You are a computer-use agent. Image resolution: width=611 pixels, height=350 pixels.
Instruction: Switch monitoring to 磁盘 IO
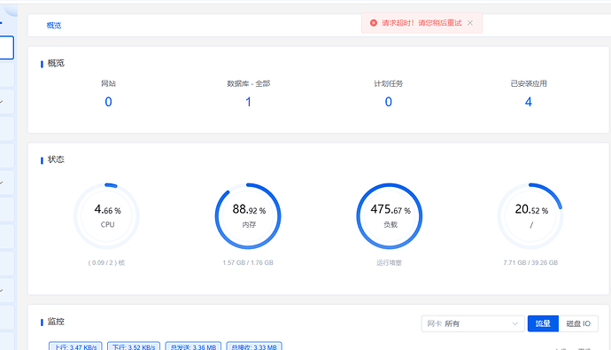click(578, 323)
